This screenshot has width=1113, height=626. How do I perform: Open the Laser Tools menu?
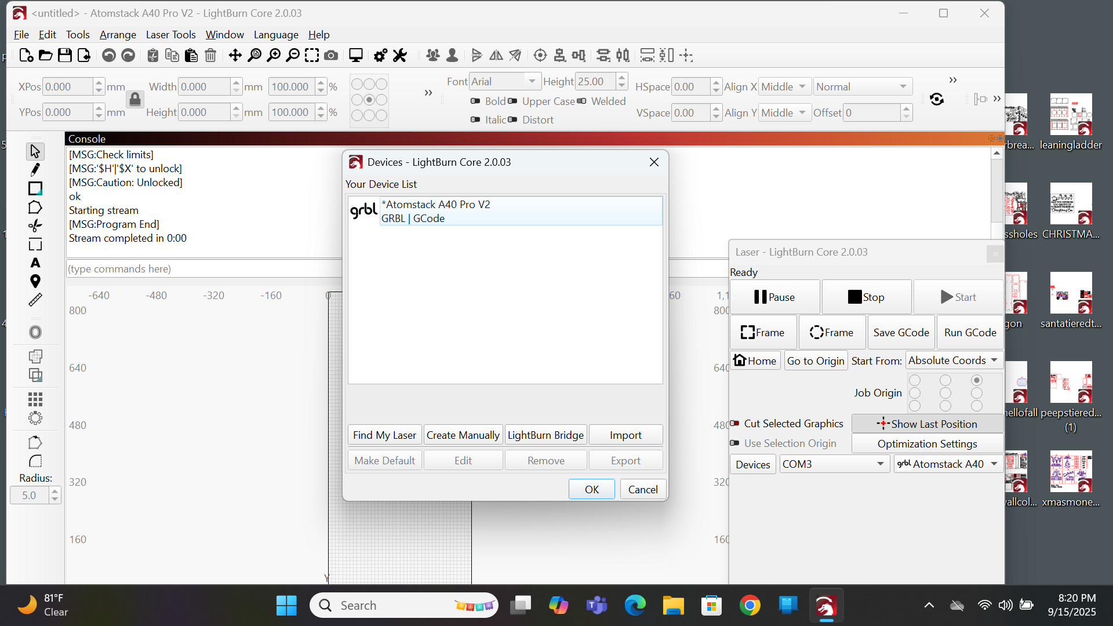(x=170, y=35)
